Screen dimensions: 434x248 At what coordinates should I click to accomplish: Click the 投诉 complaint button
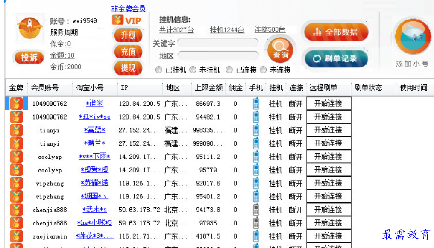[x=29, y=58]
